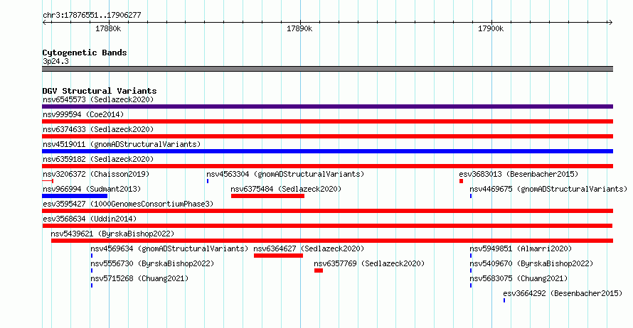This screenshot has width=633, height=328.
Task: Open variant label esv3683013 (Besenbacher2015)
Action: tap(518, 174)
